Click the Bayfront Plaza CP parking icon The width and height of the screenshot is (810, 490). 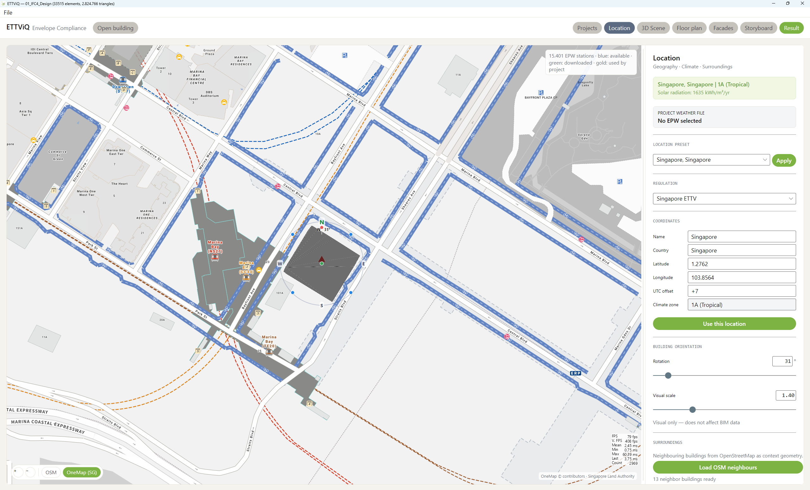coord(541,93)
